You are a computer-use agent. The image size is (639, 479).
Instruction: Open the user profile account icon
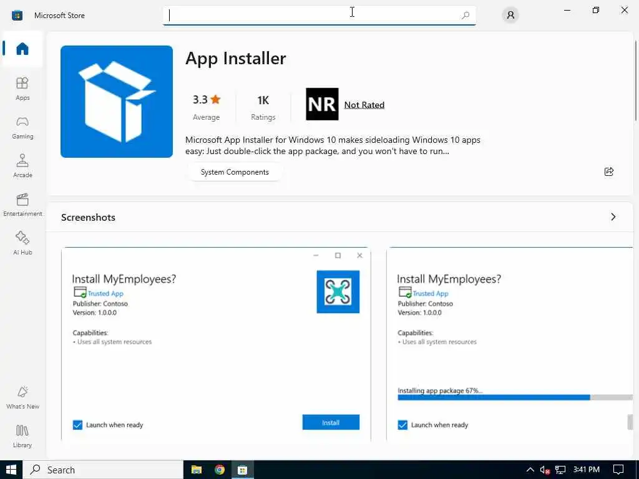[510, 16]
